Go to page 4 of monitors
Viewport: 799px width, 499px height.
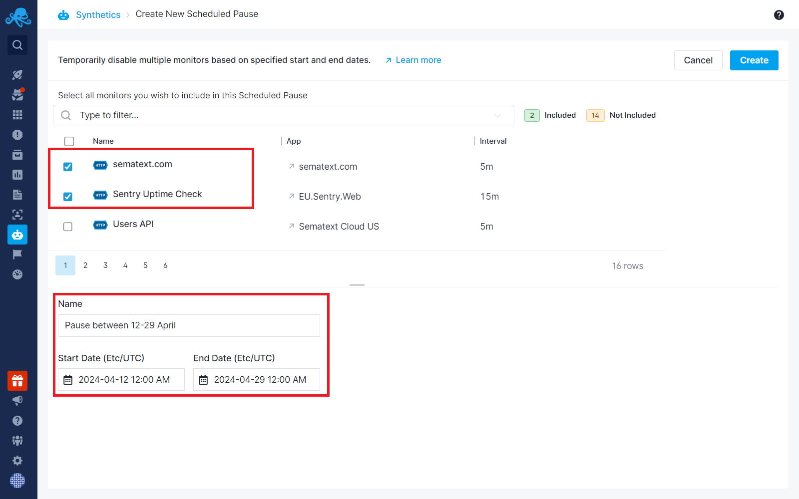[125, 265]
